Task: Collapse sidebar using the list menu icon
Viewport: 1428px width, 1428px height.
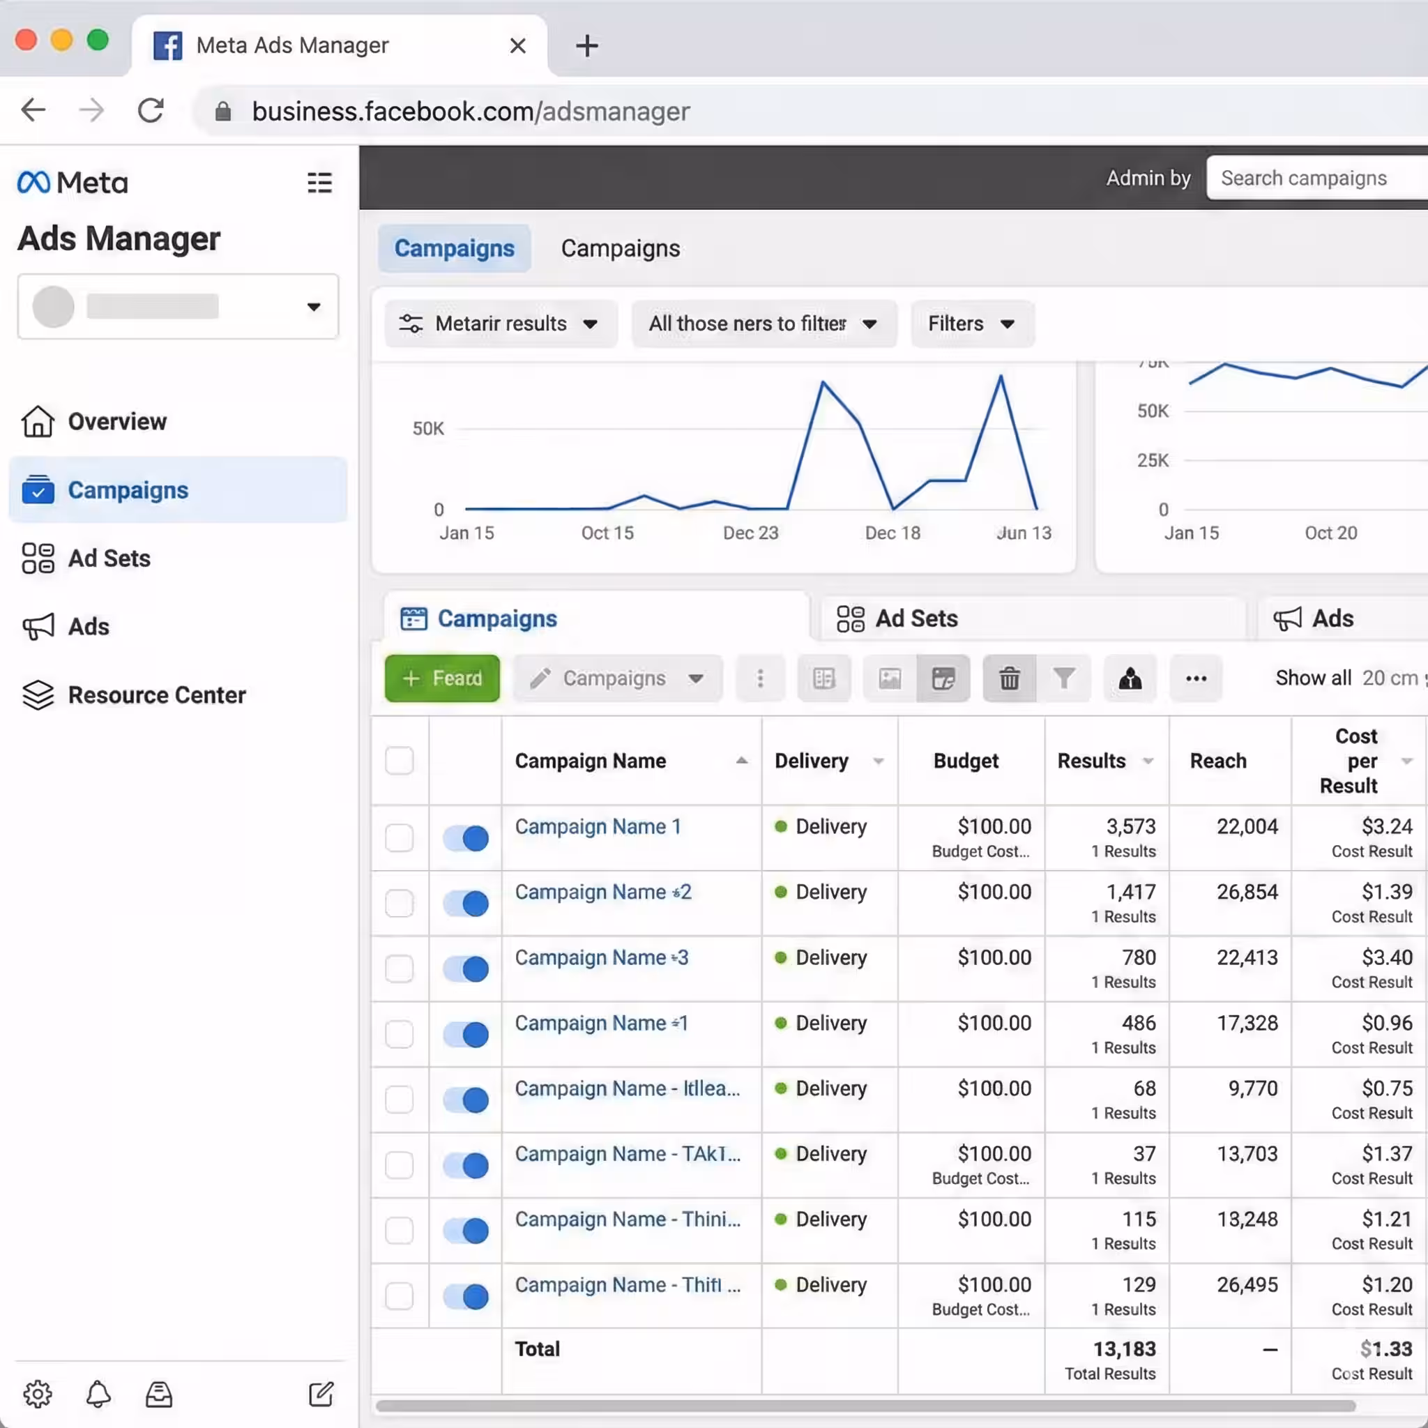Action: (319, 183)
